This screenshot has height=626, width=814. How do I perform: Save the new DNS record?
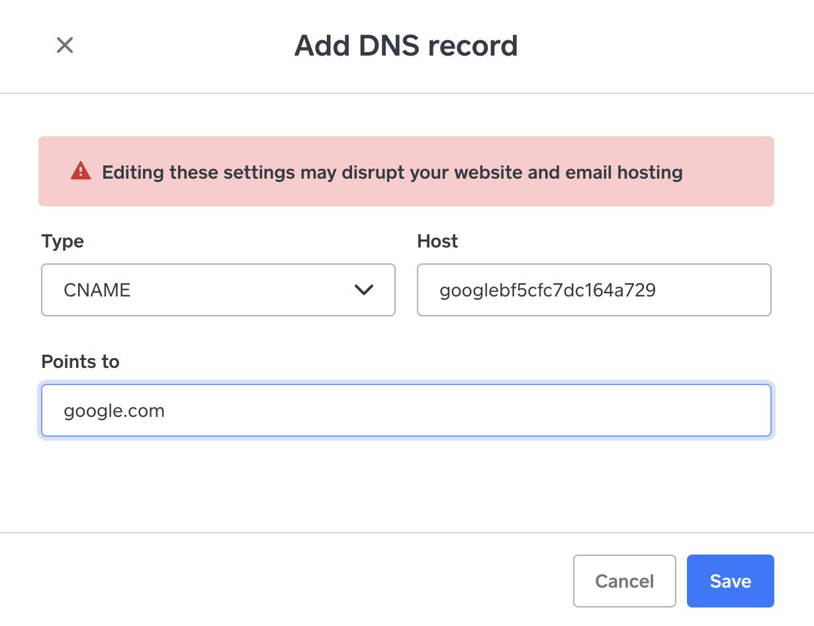(x=731, y=581)
